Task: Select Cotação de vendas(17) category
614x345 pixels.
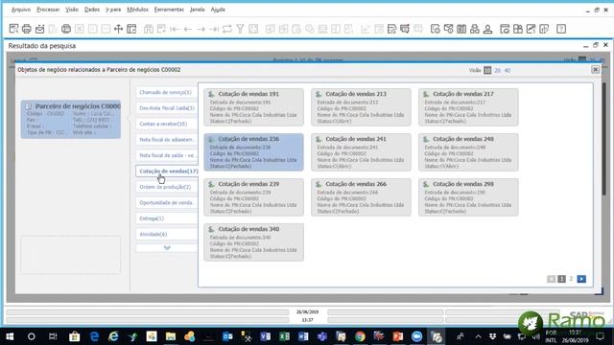Action: pos(167,171)
